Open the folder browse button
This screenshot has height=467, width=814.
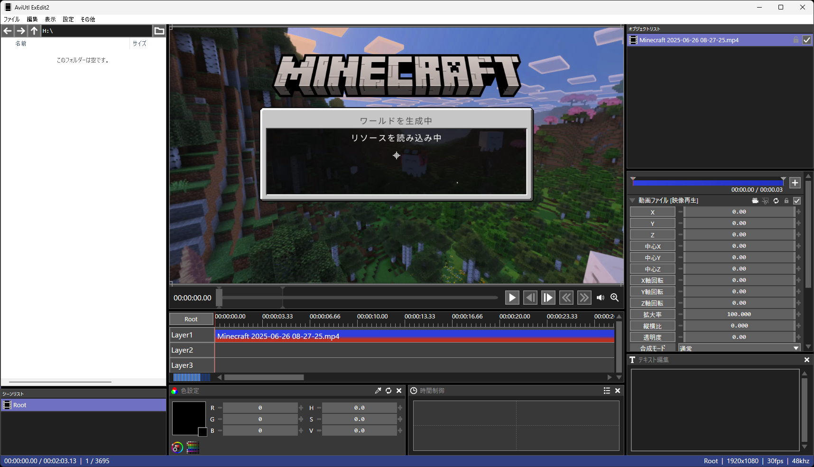[159, 31]
